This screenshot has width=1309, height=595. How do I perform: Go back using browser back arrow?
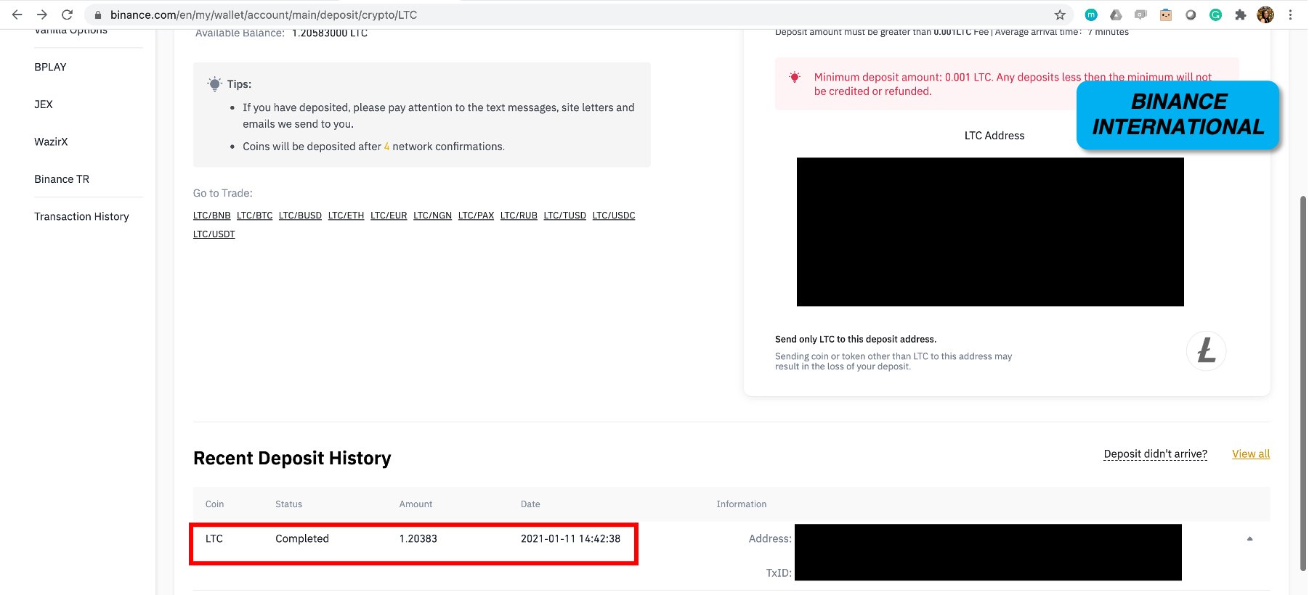pos(17,15)
